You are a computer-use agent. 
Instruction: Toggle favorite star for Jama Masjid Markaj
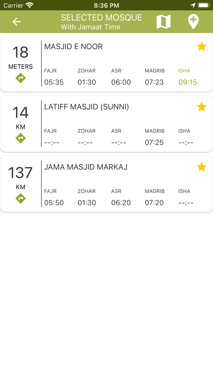(x=201, y=167)
